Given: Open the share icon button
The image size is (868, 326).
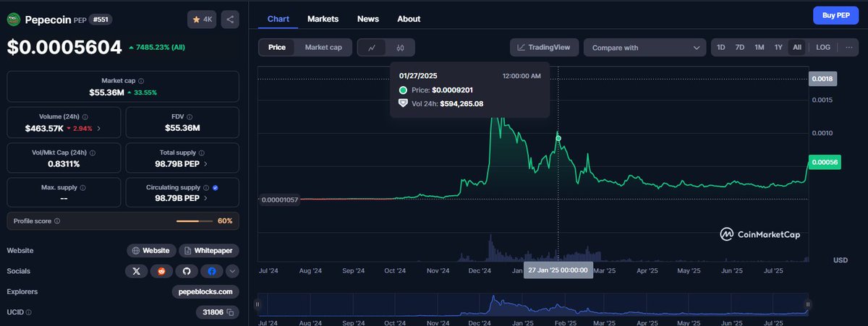Looking at the screenshot, I should pos(230,20).
